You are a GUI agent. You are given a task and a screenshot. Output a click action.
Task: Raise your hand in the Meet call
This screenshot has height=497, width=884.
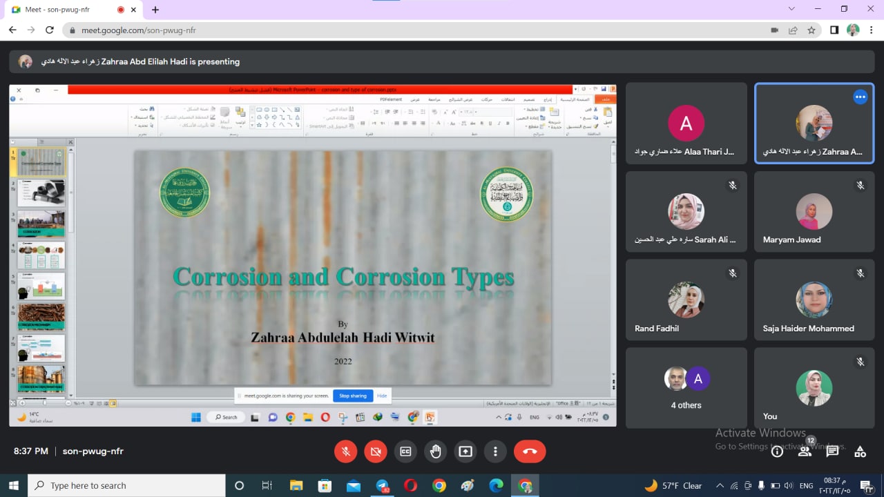(x=436, y=451)
